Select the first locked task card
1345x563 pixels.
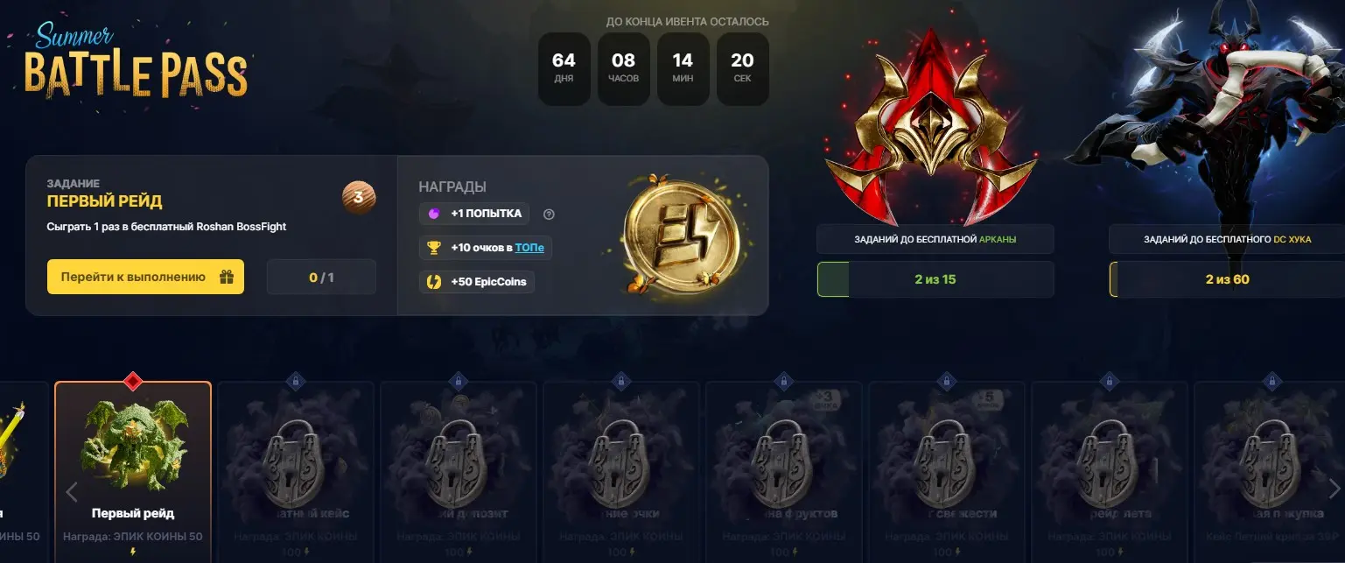pos(296,472)
